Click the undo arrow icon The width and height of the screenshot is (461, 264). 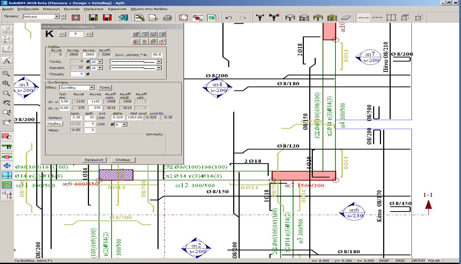pyautogui.click(x=229, y=17)
